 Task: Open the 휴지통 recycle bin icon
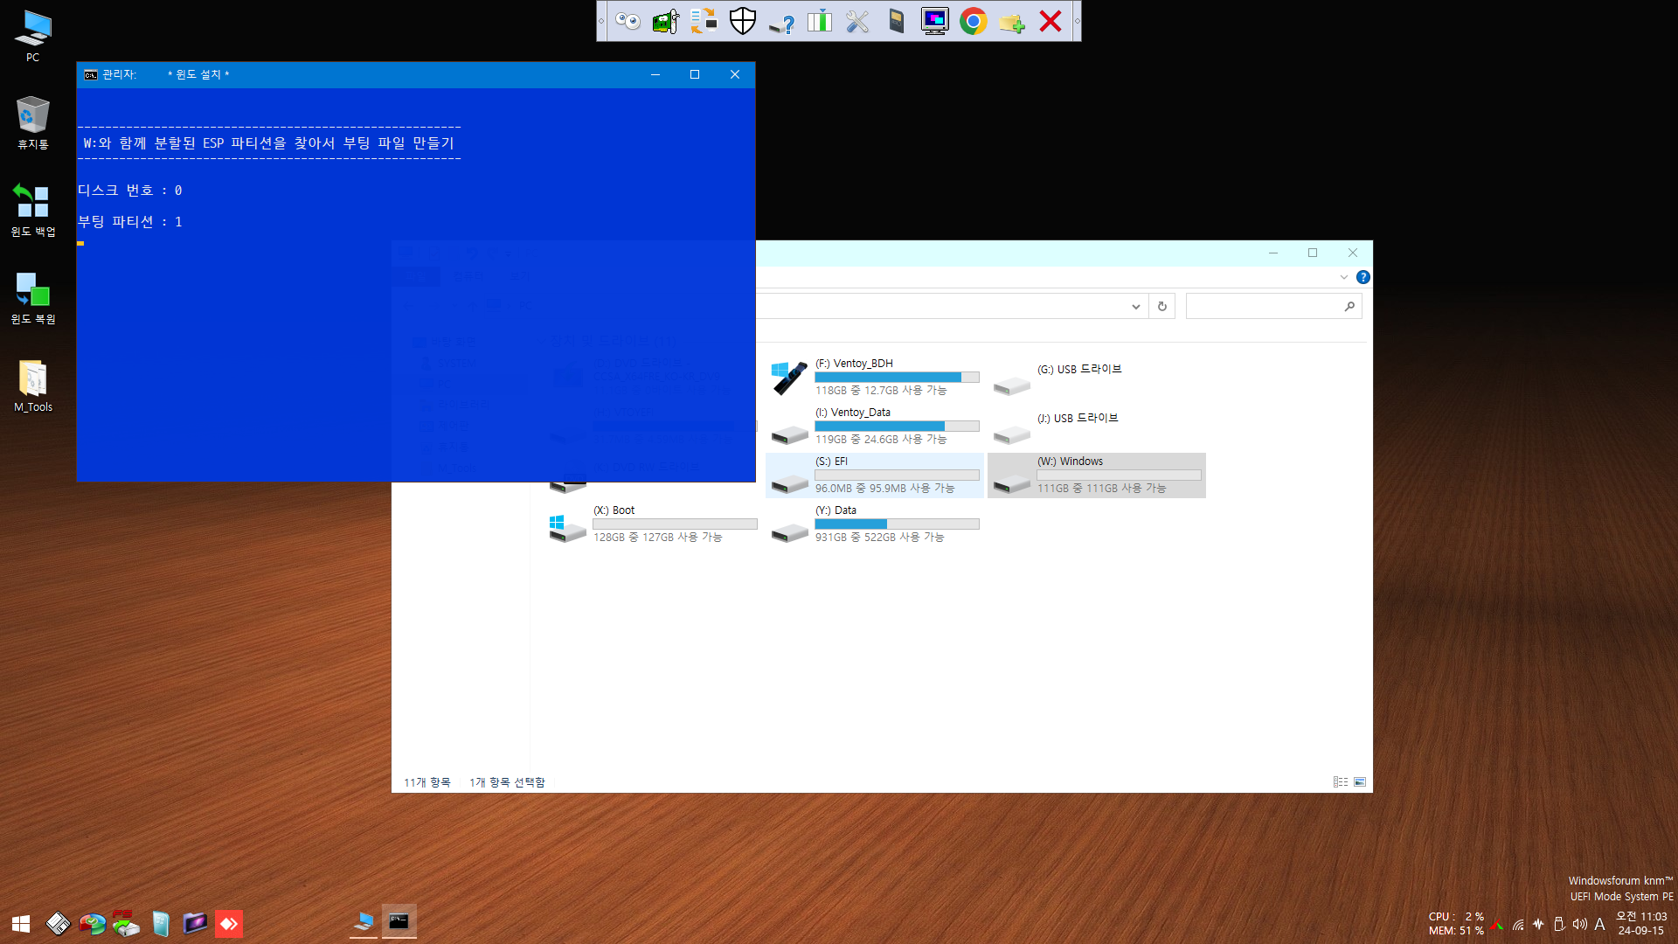33,123
